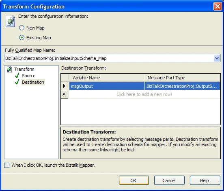Open Help for this dialog
The height and width of the screenshot is (191, 224).
click(205, 180)
